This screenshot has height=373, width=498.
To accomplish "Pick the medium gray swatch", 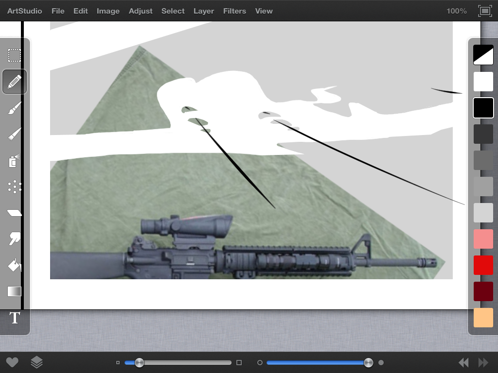I will pyautogui.click(x=483, y=186).
